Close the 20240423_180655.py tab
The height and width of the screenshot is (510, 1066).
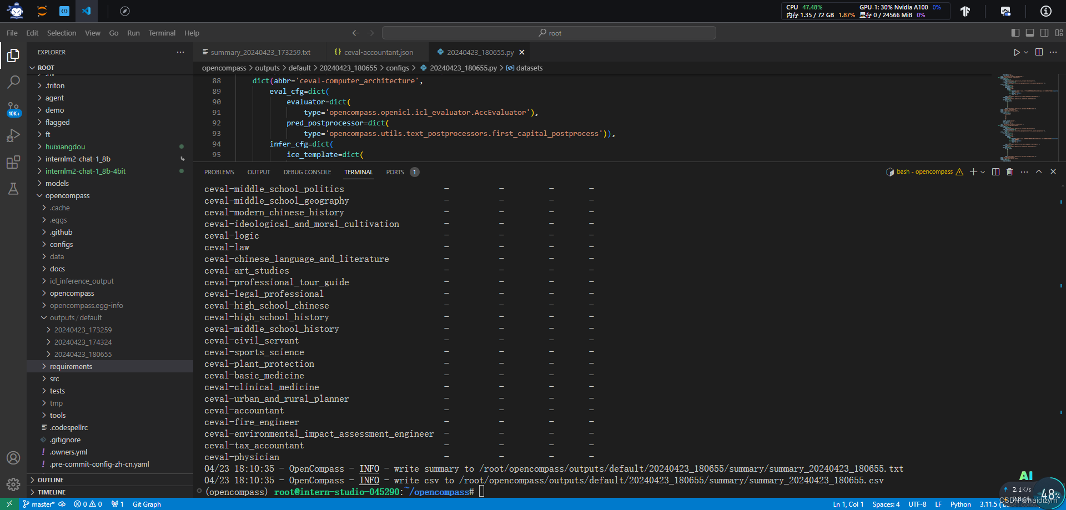(x=521, y=52)
